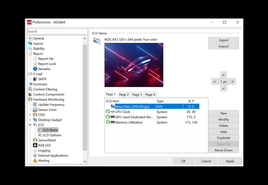The image size is (268, 185).
Task: Click the Layout monitor icon
Action: point(30,43)
